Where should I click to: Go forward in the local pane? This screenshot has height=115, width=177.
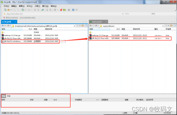tap(8, 26)
